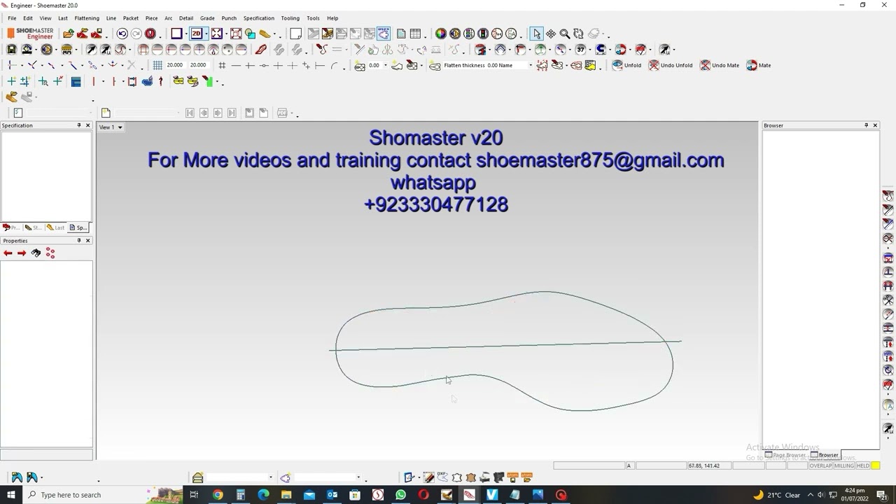Click the red shoe pattern icon
896x504 pixels.
261,50
